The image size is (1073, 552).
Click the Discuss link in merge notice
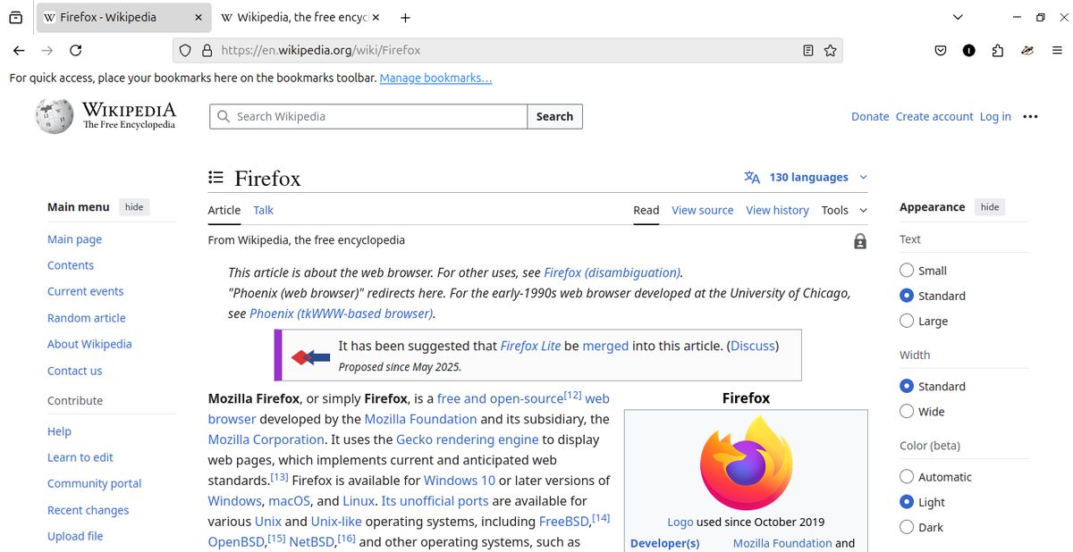(x=755, y=346)
